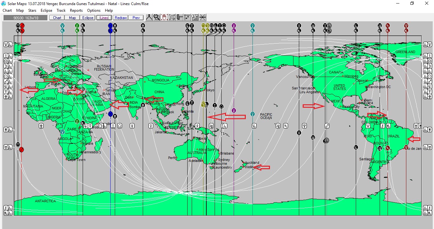This screenshot has height=229, width=434.
Task: Activate the hand pan tool
Action: [x=164, y=17]
